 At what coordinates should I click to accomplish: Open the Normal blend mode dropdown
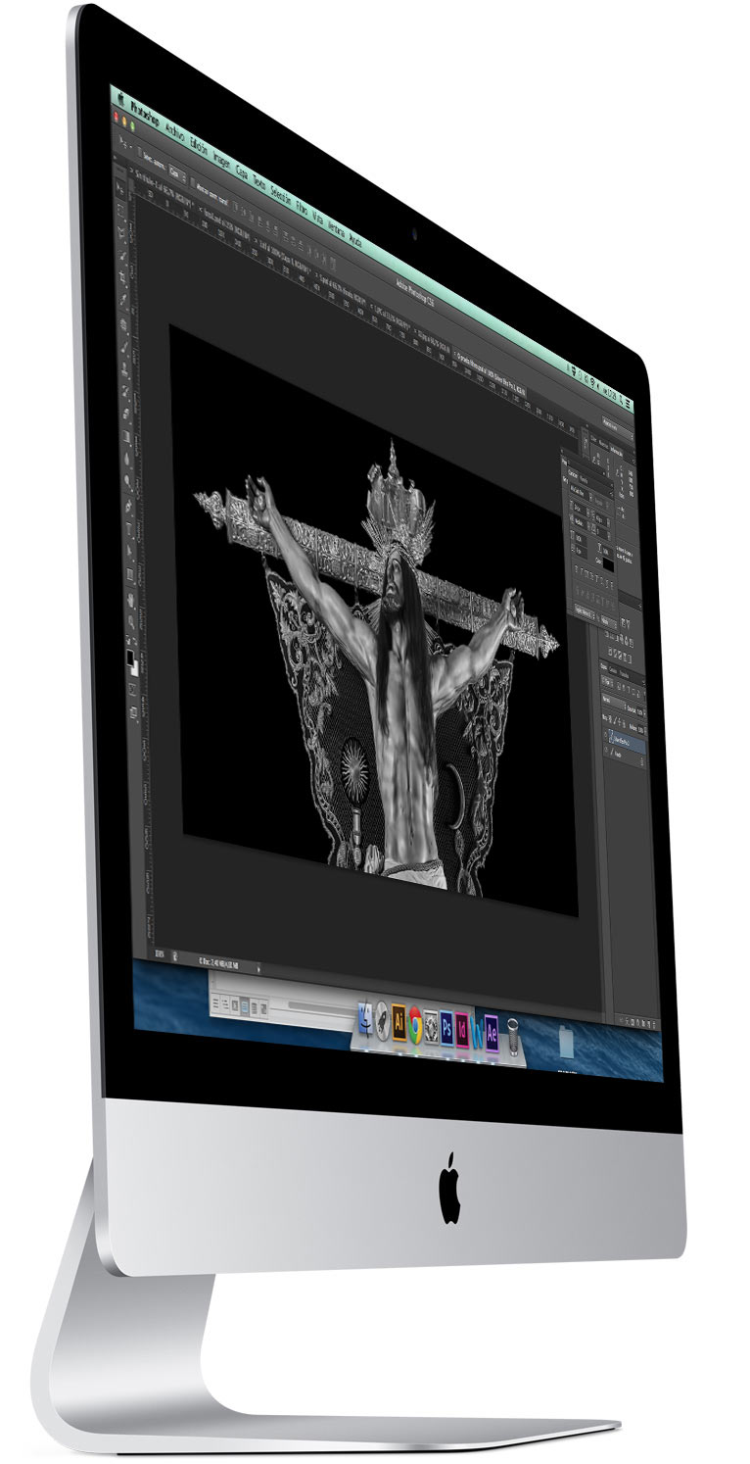pyautogui.click(x=614, y=702)
